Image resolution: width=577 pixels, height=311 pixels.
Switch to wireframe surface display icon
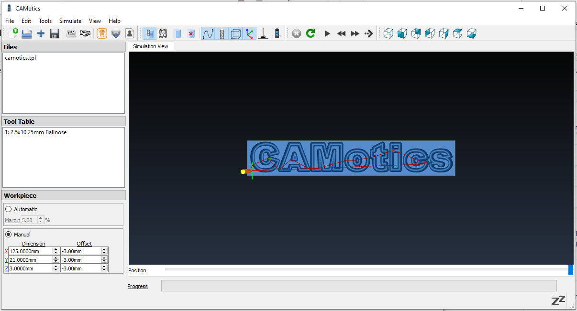point(164,33)
